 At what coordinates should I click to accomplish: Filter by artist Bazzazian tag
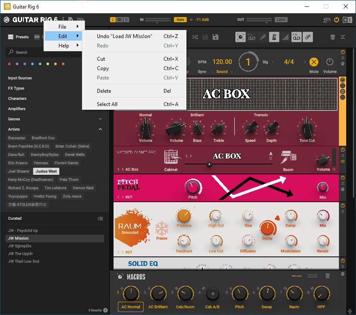click(x=17, y=138)
